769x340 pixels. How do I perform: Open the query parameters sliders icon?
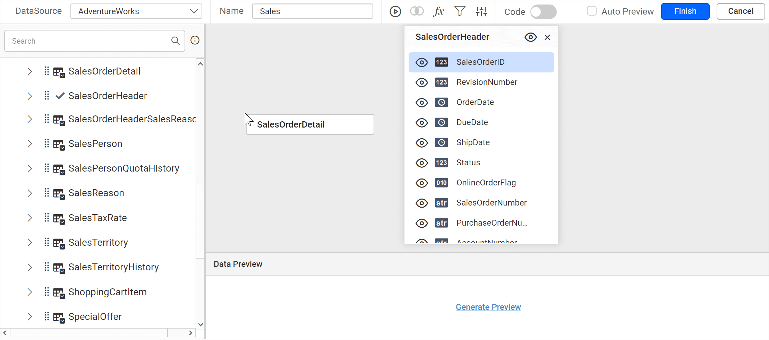click(x=481, y=12)
